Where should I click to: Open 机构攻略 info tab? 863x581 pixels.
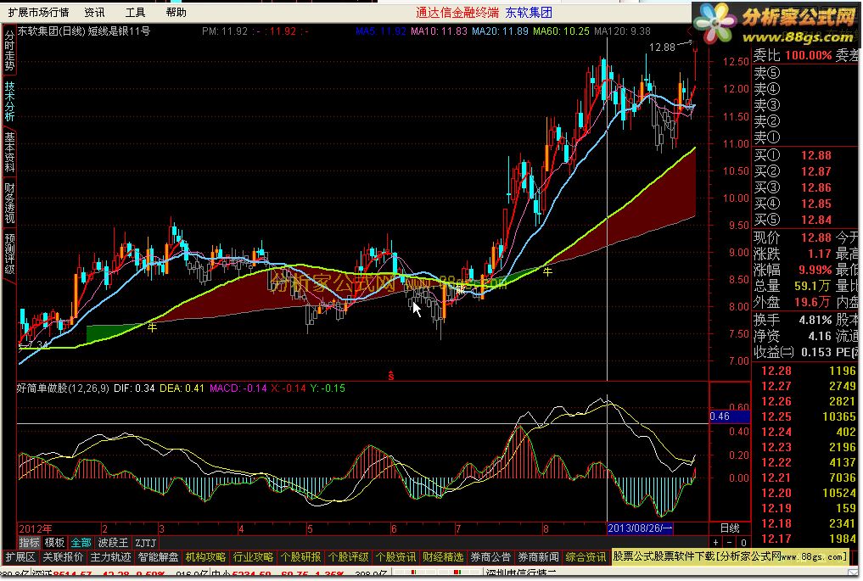point(206,556)
